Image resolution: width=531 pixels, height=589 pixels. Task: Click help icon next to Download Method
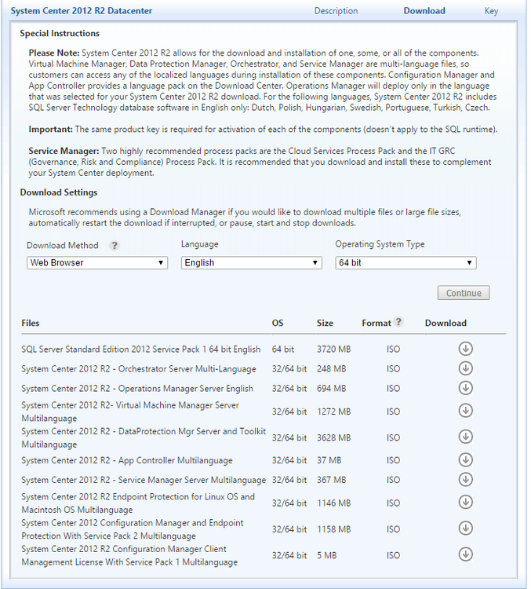(114, 246)
